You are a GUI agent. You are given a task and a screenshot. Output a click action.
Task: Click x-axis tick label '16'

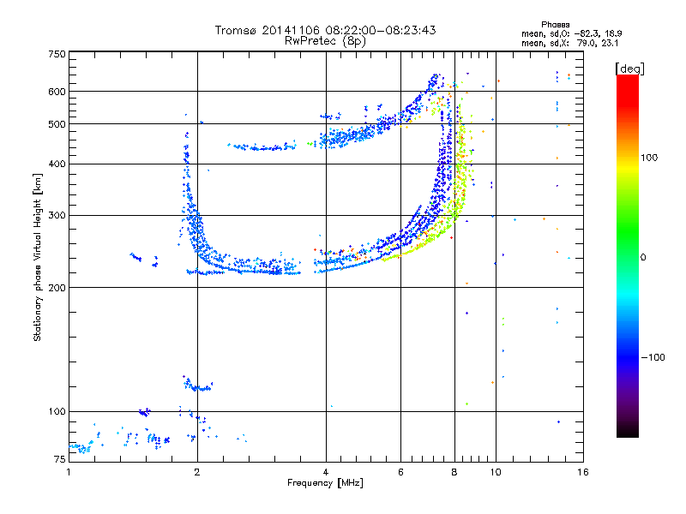tap(583, 472)
